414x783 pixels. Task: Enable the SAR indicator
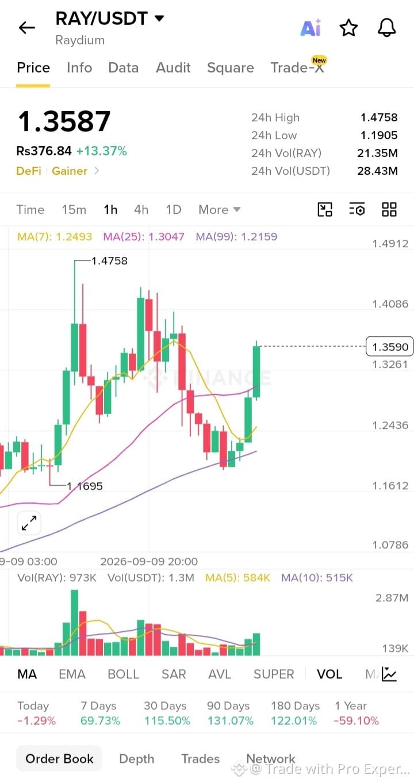pyautogui.click(x=174, y=674)
